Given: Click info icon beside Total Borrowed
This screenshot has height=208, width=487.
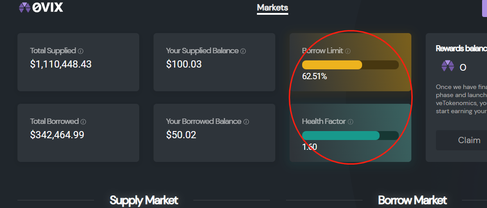Looking at the screenshot, I should tap(83, 122).
